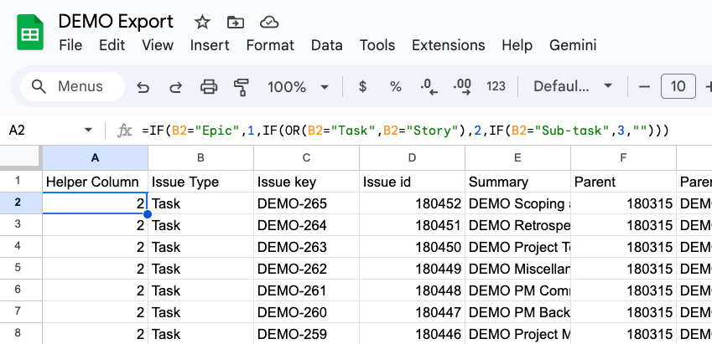The width and height of the screenshot is (712, 344).
Task: Select cell with issue id 180446
Action: [412, 334]
